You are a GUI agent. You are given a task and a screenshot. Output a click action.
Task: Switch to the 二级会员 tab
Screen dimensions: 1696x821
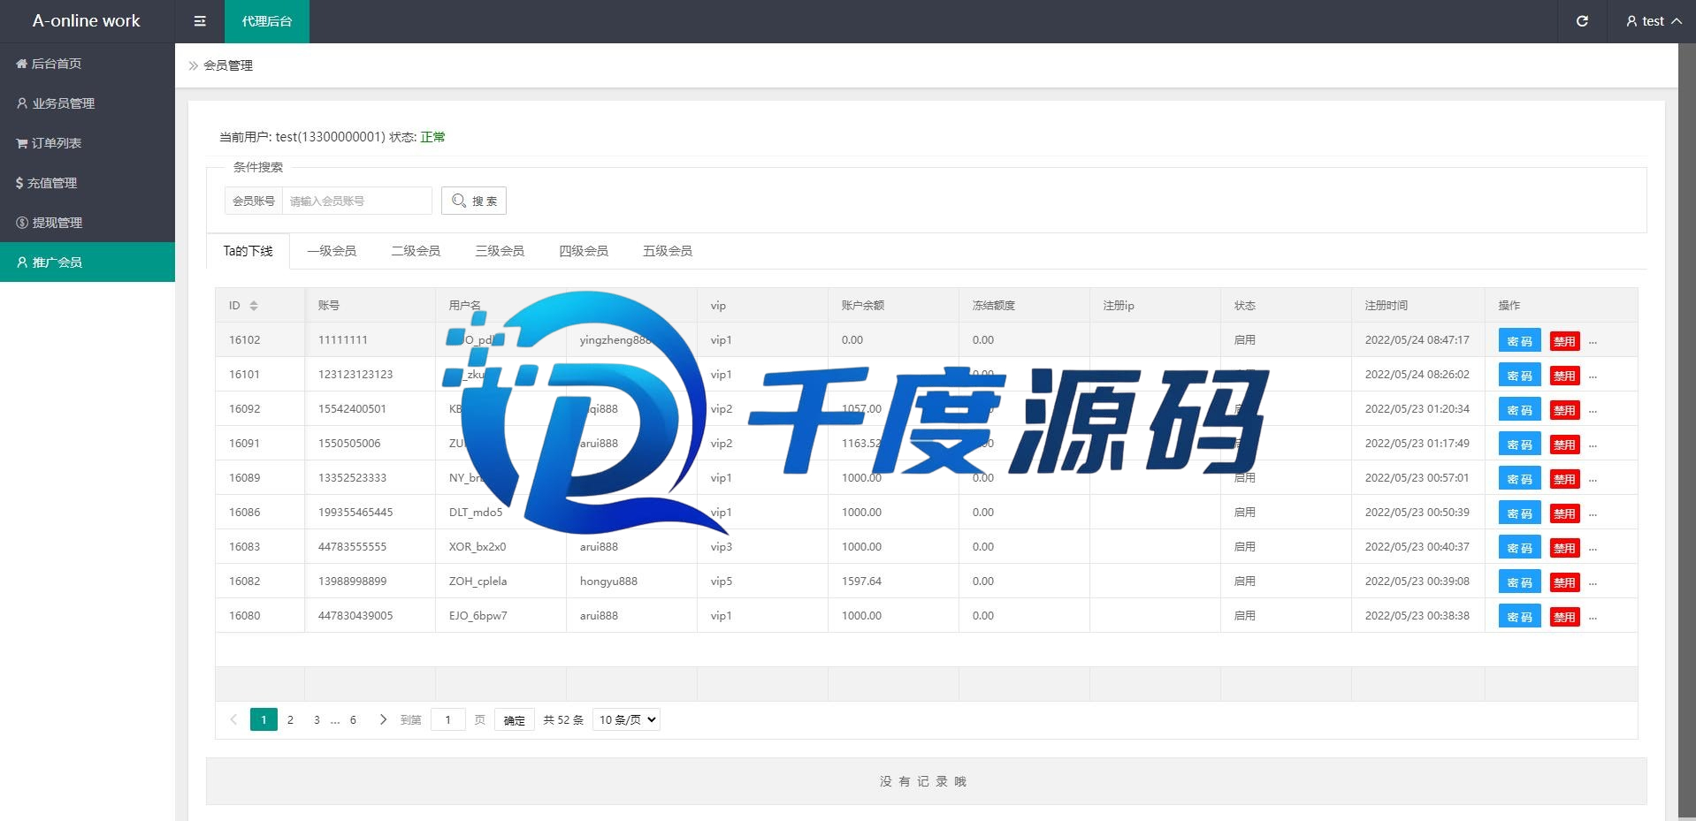tap(416, 251)
